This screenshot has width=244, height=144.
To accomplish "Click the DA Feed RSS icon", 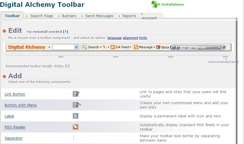I will point(113,47).
